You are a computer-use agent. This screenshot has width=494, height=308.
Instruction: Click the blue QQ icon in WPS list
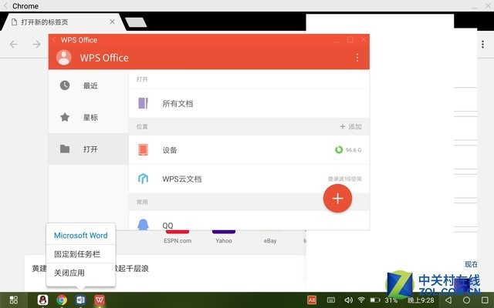tap(143, 224)
